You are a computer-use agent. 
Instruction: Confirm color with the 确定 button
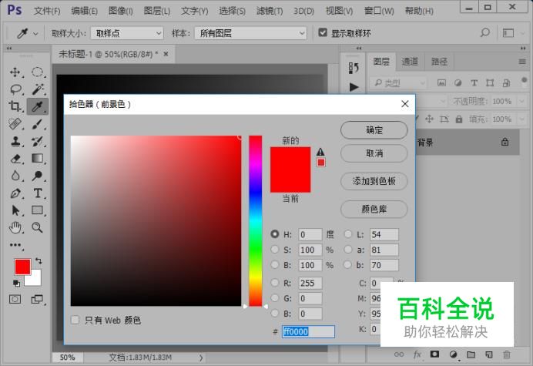point(374,130)
